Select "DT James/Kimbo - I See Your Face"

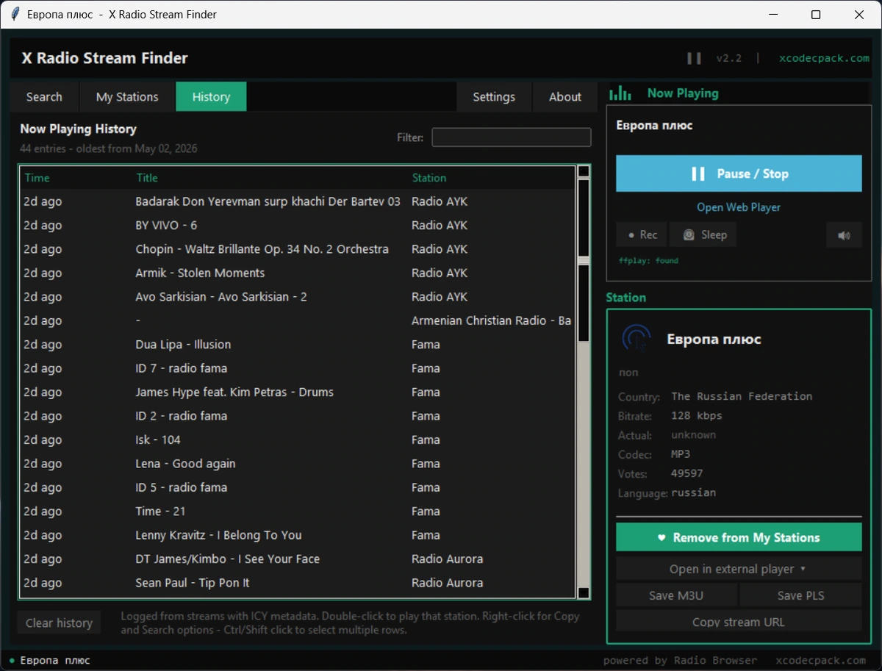click(x=298, y=559)
